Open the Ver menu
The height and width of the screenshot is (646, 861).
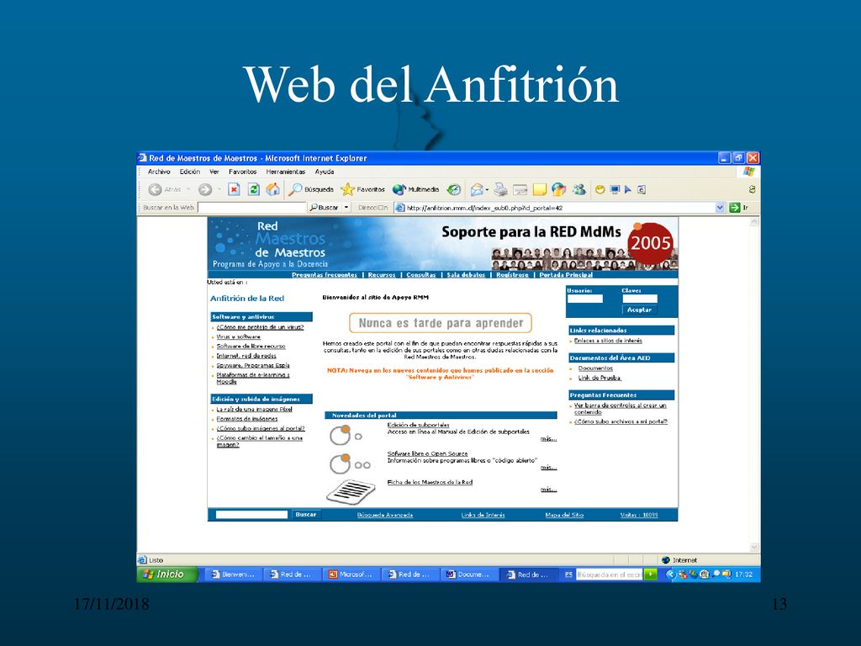pyautogui.click(x=214, y=172)
